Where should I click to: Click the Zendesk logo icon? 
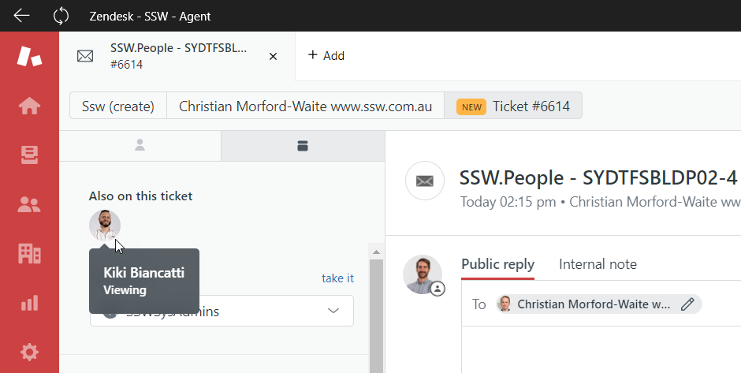(29, 56)
